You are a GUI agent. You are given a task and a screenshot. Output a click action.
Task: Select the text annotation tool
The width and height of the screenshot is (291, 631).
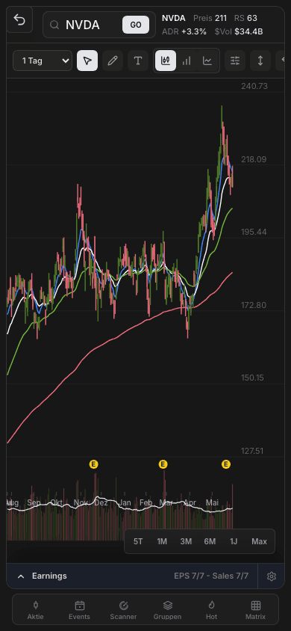coord(138,61)
